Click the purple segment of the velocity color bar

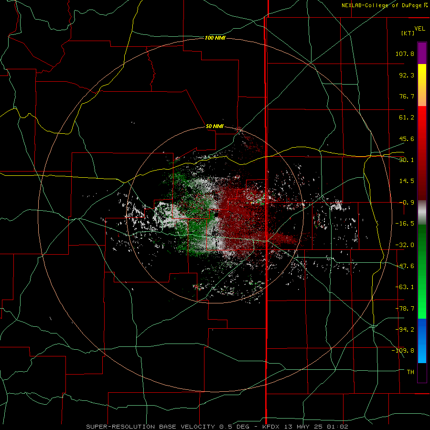(422, 54)
